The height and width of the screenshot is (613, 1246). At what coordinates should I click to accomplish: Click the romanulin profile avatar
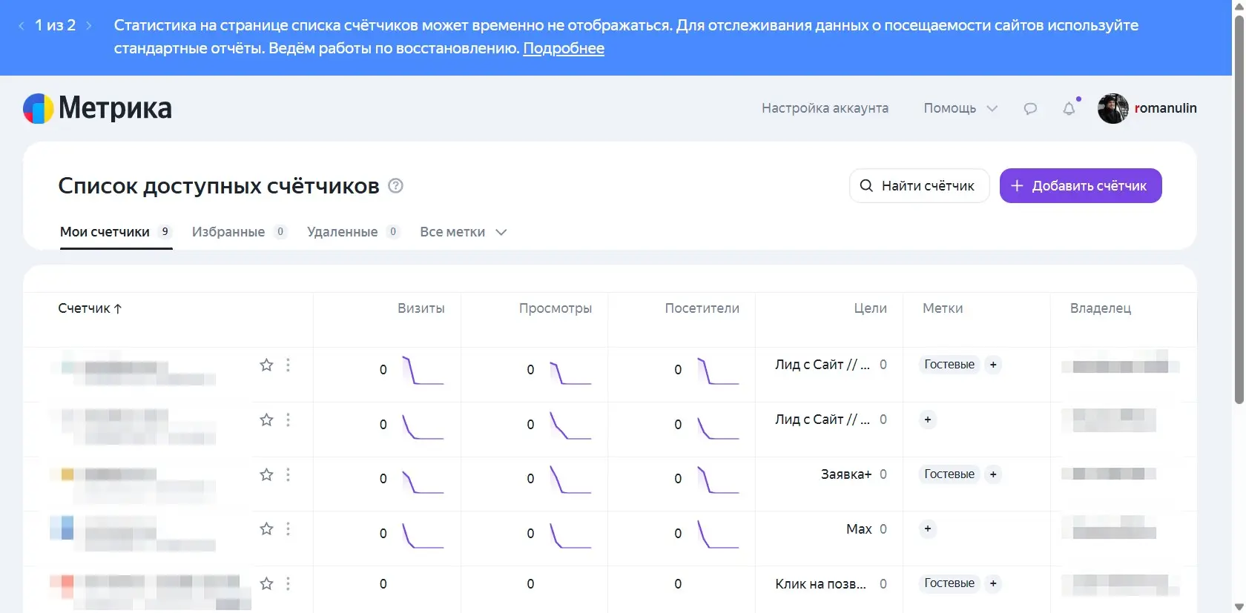click(1112, 108)
